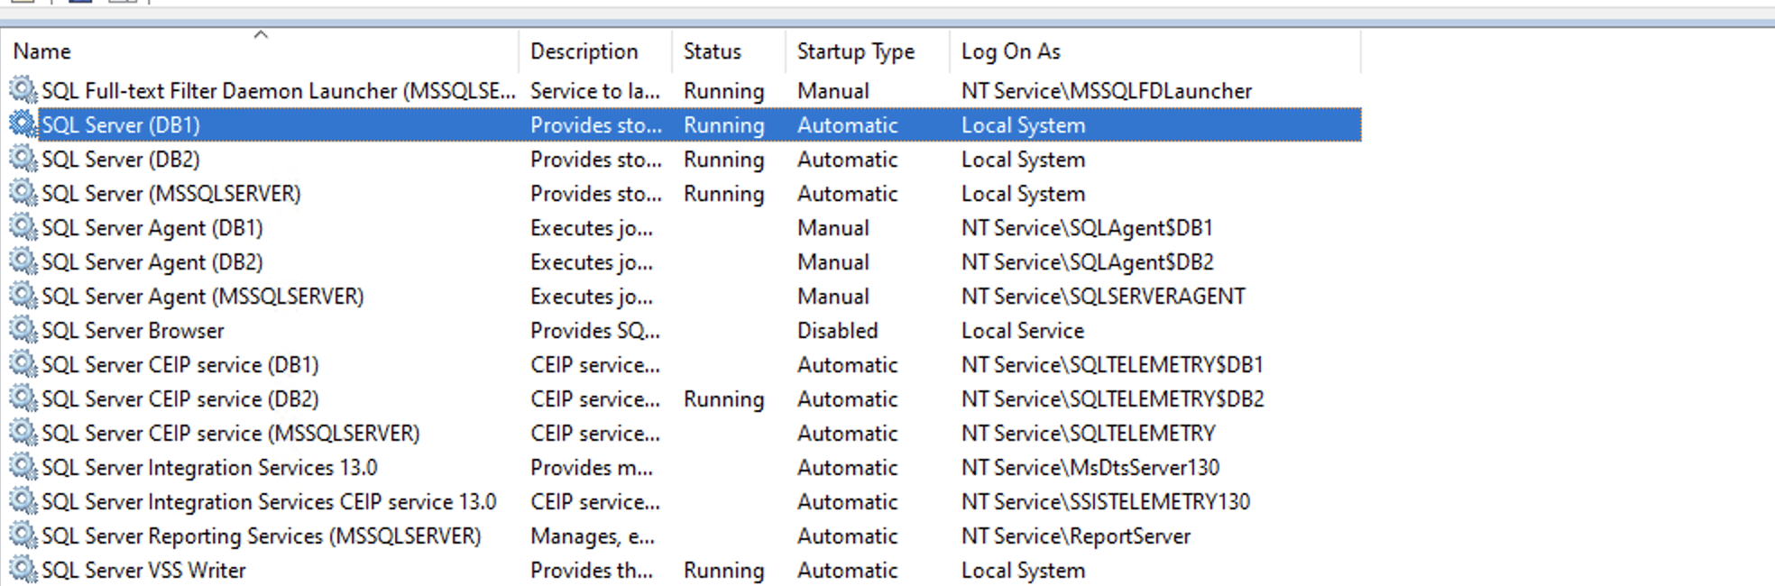Sort by the Description column header
This screenshot has height=586, width=1775.
(584, 51)
